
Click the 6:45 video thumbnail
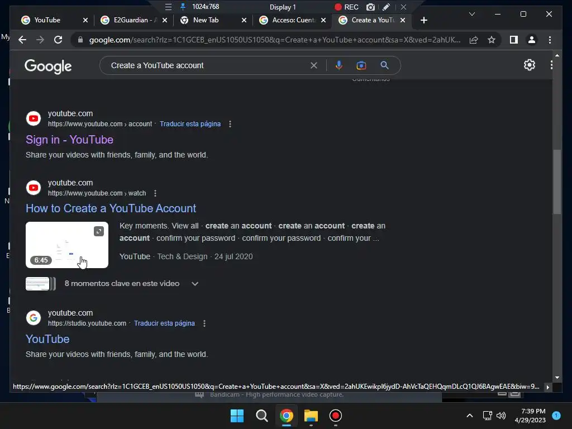point(67,245)
